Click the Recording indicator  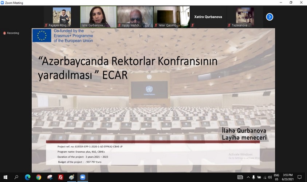[11, 33]
